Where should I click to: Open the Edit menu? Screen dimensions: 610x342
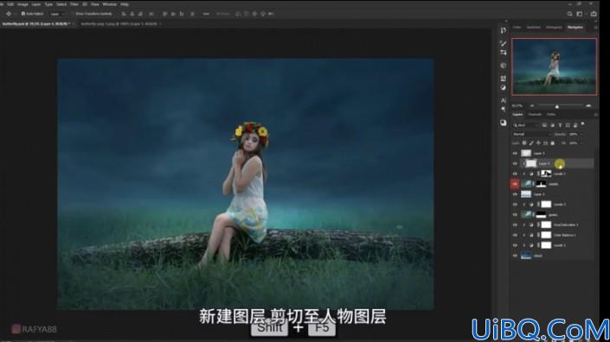[x=10, y=4]
